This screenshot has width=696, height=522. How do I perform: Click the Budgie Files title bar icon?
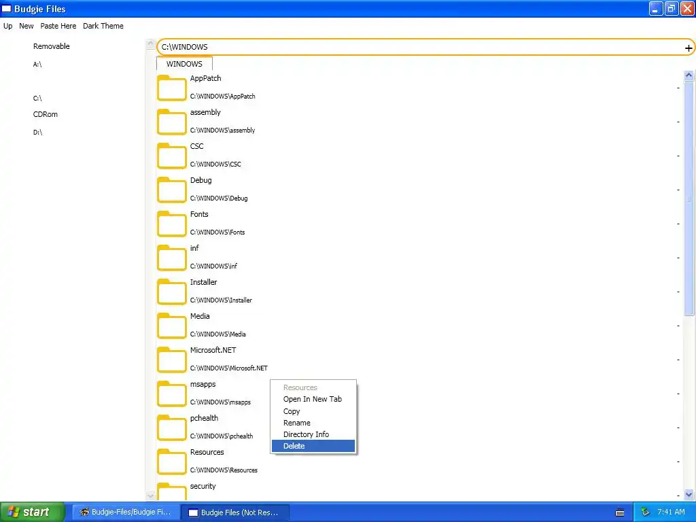click(7, 8)
